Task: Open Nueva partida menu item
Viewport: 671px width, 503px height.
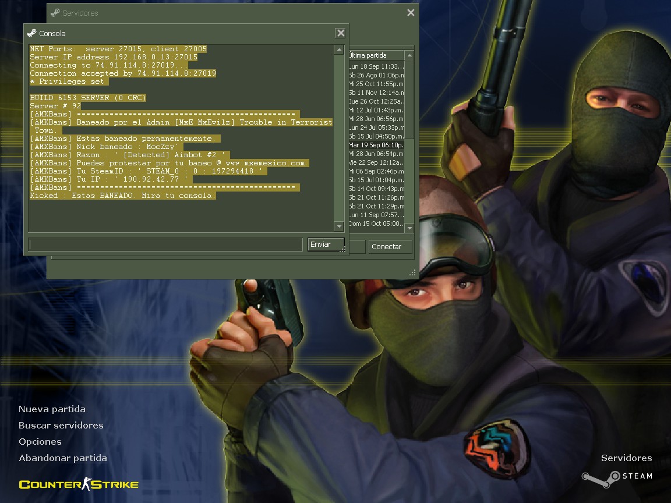Action: point(52,409)
